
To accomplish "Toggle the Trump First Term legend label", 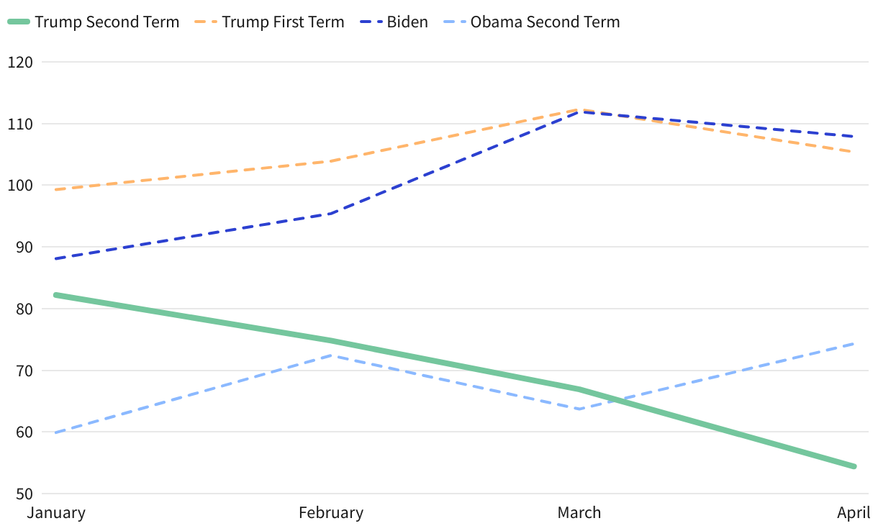I will coord(283,22).
